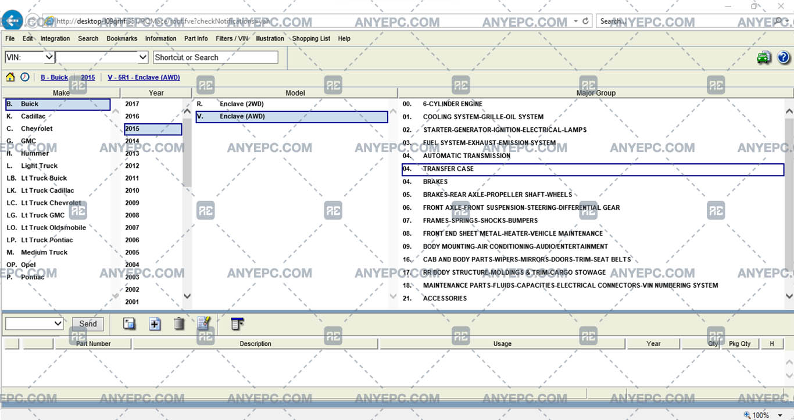Screen dimensions: 794x420
Task: Click the green vehicle icon at top right
Action: click(764, 58)
